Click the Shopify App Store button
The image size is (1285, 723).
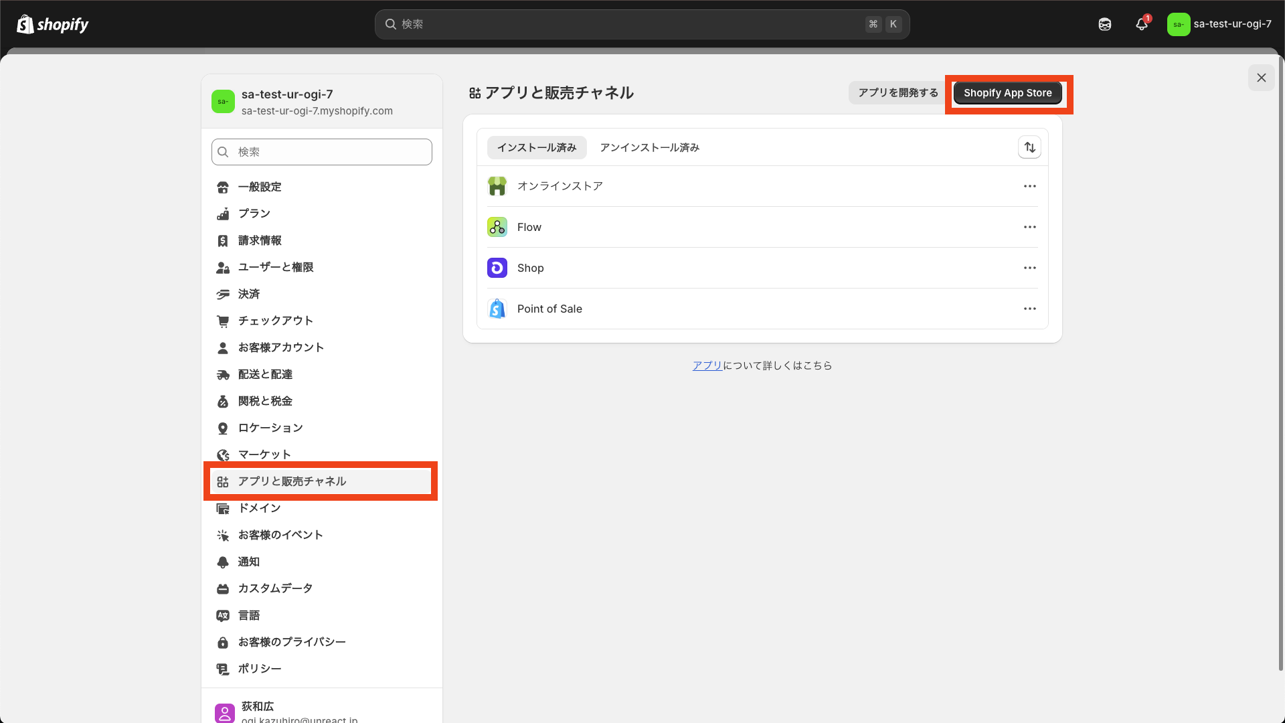pos(1007,93)
